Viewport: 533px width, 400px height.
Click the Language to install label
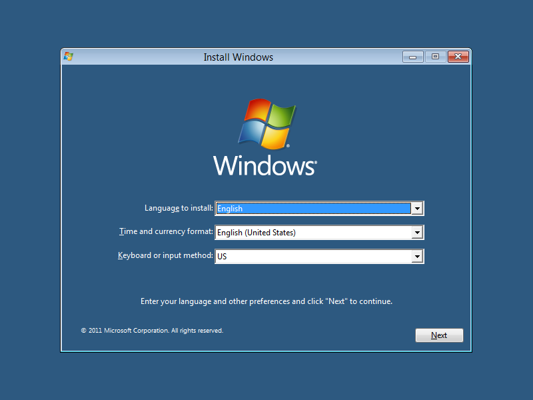coord(178,208)
